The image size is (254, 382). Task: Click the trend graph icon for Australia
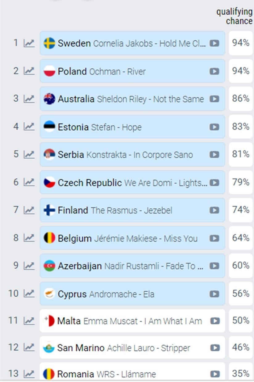click(x=29, y=99)
